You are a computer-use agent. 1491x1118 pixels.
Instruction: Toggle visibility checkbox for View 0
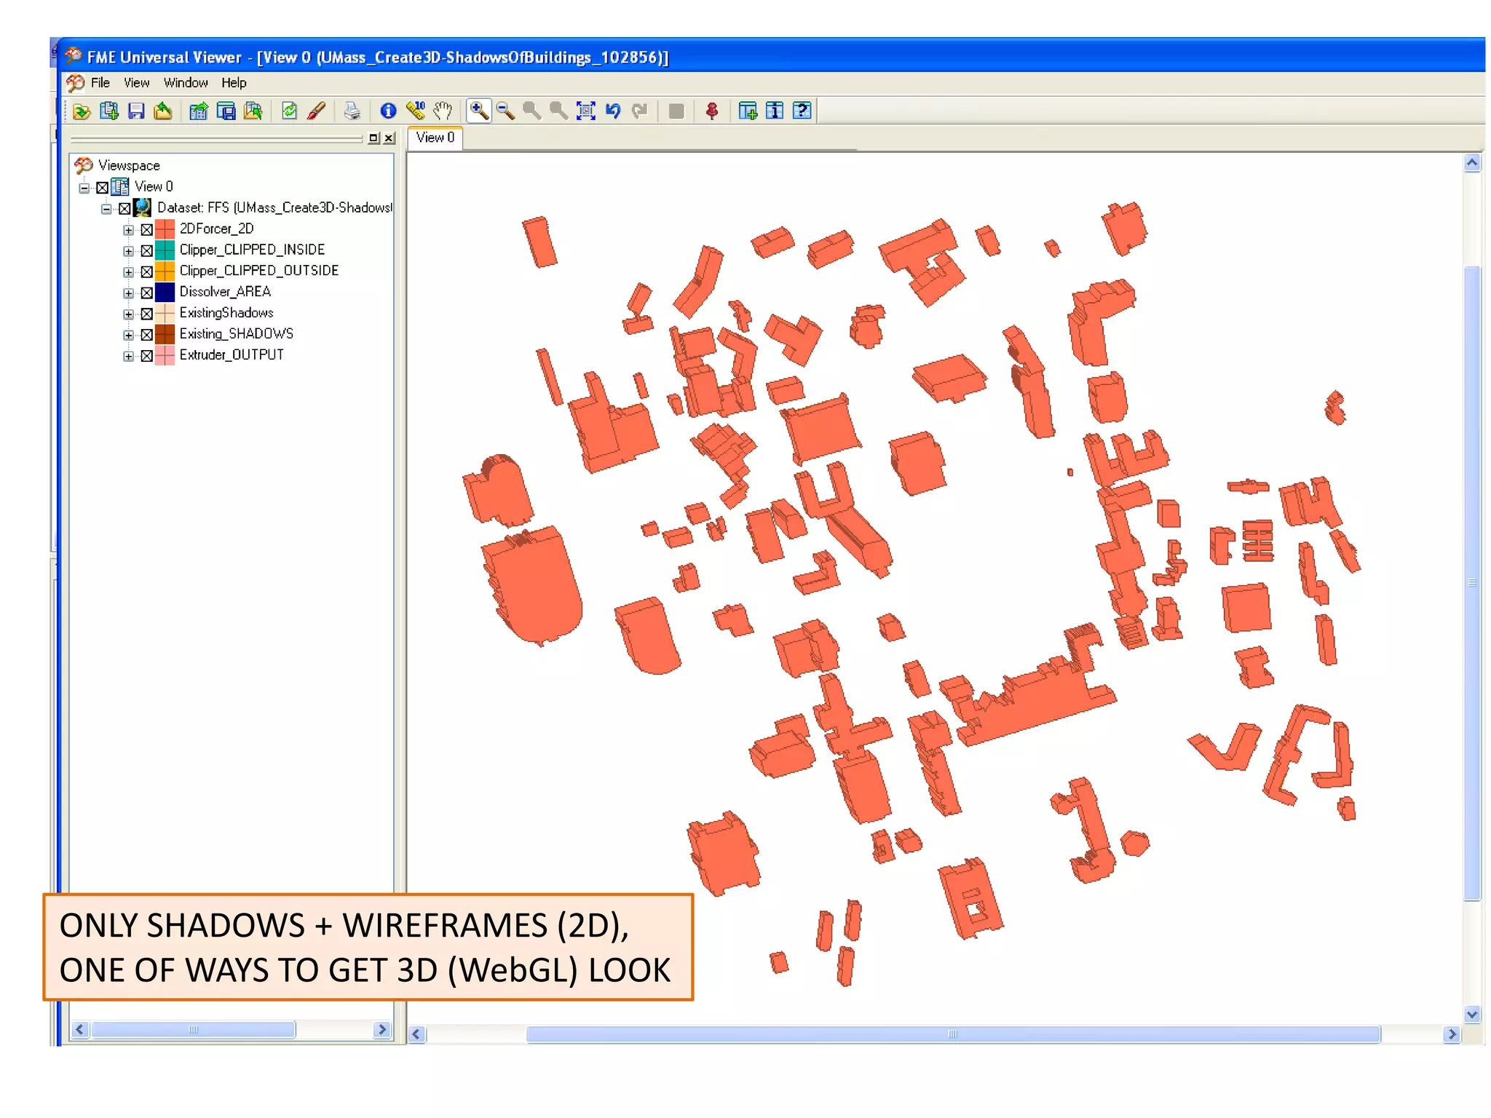[x=103, y=188]
